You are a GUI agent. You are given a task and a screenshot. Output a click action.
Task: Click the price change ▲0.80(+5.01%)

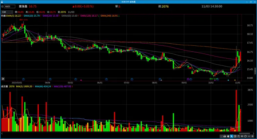(x=83, y=6)
